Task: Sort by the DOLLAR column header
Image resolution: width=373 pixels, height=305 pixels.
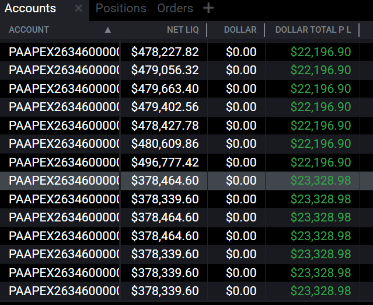Action: (240, 30)
